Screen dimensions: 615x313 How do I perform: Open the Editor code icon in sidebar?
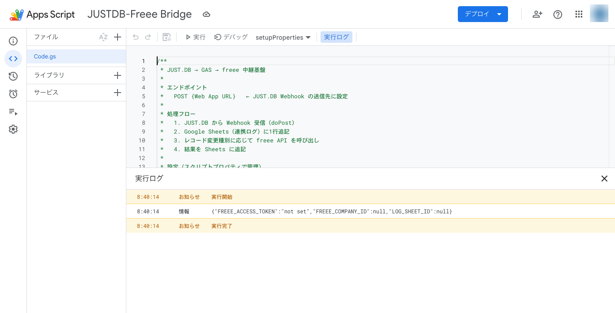click(13, 59)
